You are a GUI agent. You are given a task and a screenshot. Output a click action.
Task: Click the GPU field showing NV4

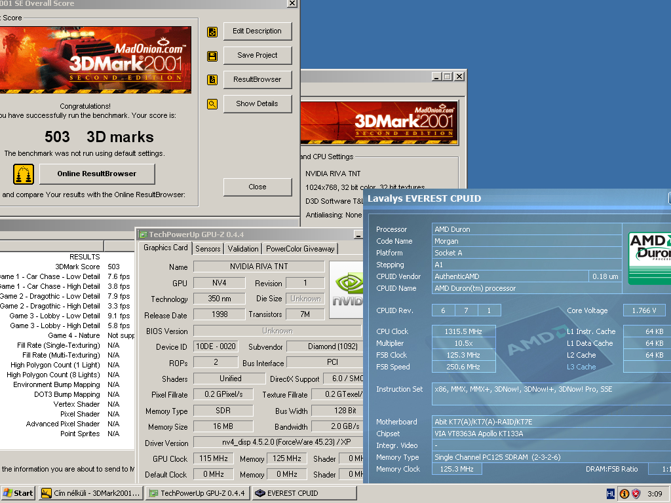coord(219,283)
